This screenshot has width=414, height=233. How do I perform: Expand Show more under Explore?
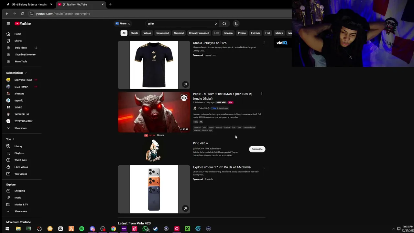pyautogui.click(x=20, y=212)
